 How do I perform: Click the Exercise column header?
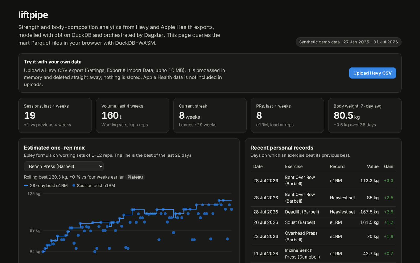[294, 166]
